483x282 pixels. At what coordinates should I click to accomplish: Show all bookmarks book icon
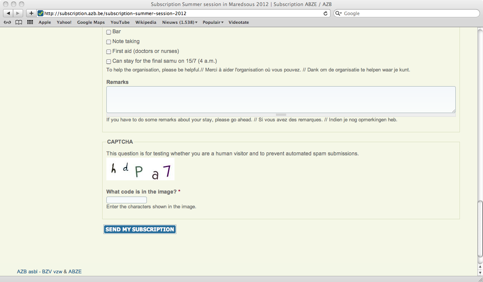point(19,22)
